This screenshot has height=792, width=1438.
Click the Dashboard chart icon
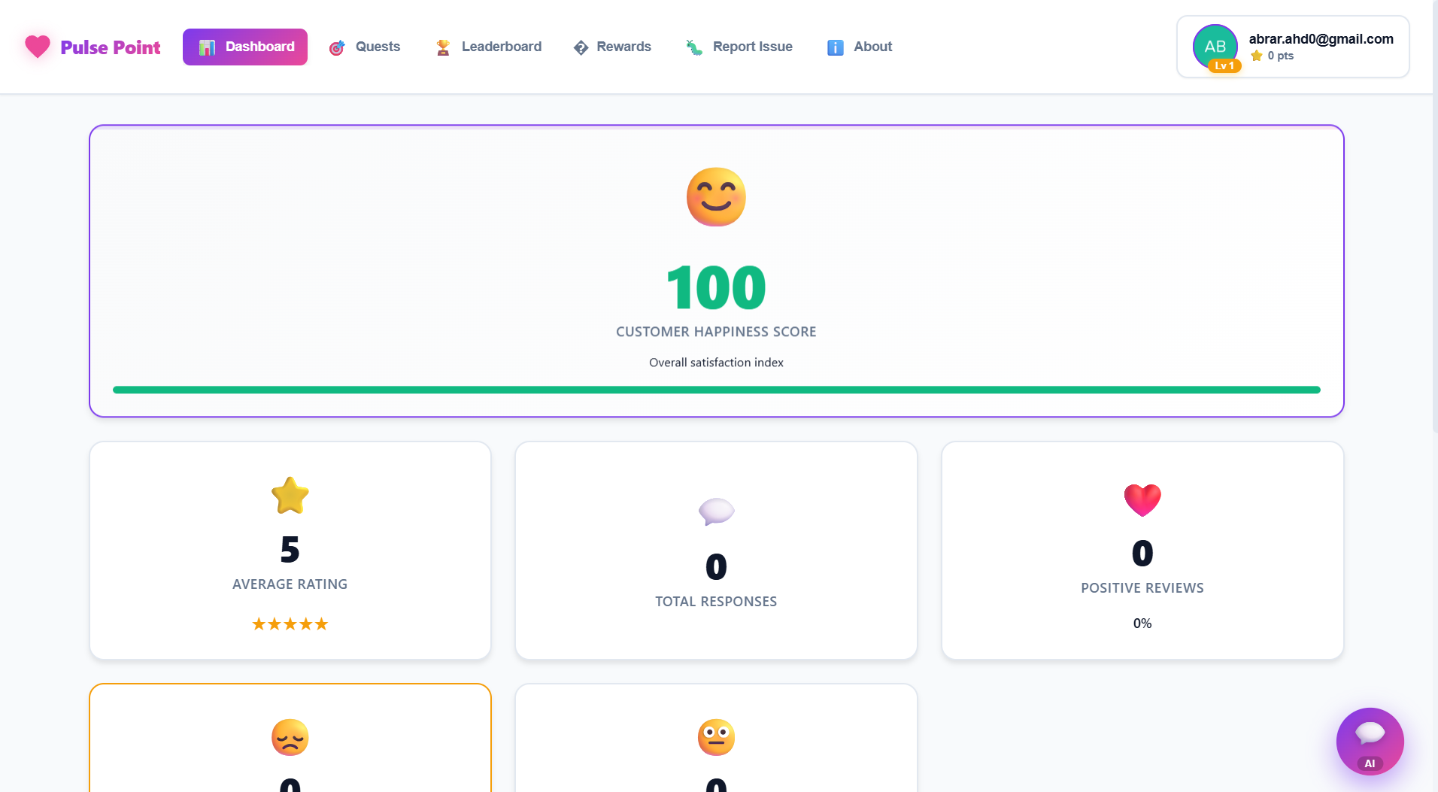click(x=207, y=47)
